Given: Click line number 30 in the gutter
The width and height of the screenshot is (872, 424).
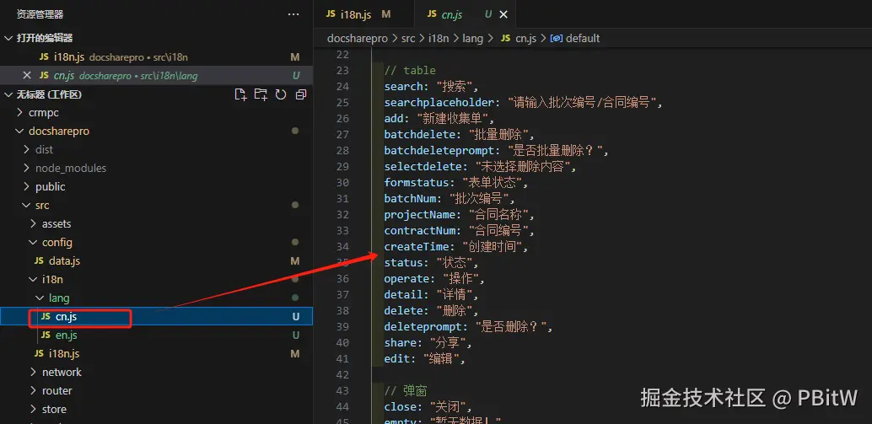Looking at the screenshot, I should [343, 183].
